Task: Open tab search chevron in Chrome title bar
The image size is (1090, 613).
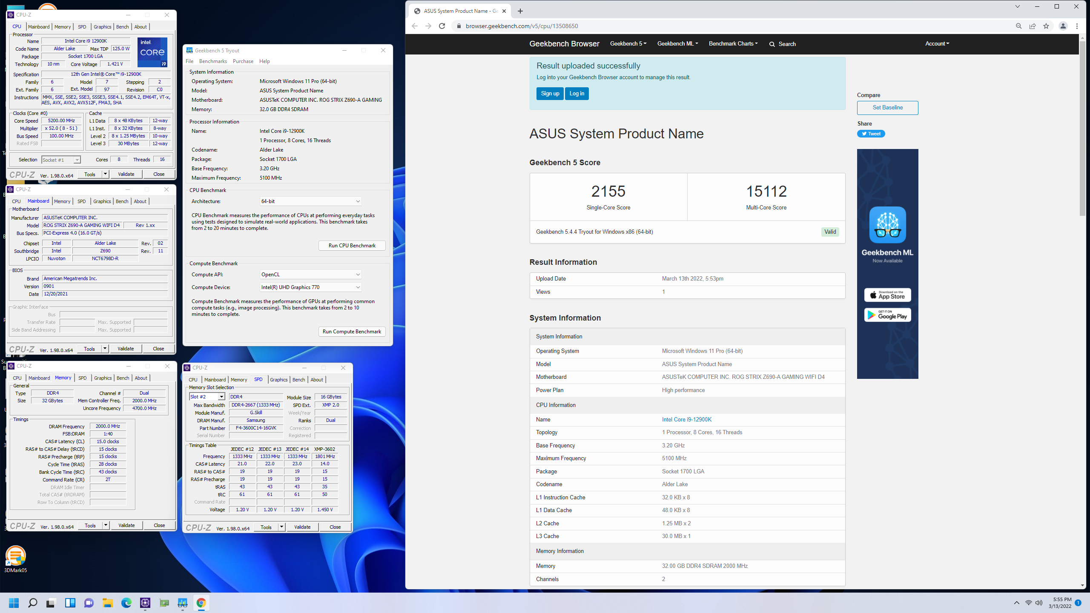Action: [1018, 6]
